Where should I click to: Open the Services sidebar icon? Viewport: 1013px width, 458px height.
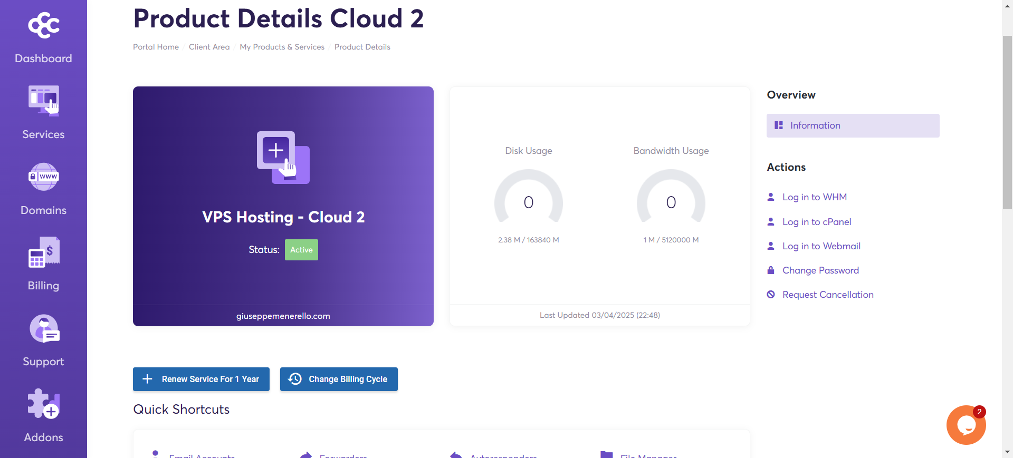[x=43, y=100]
